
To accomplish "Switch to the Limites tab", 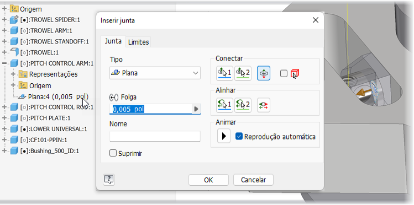I will tap(138, 42).
